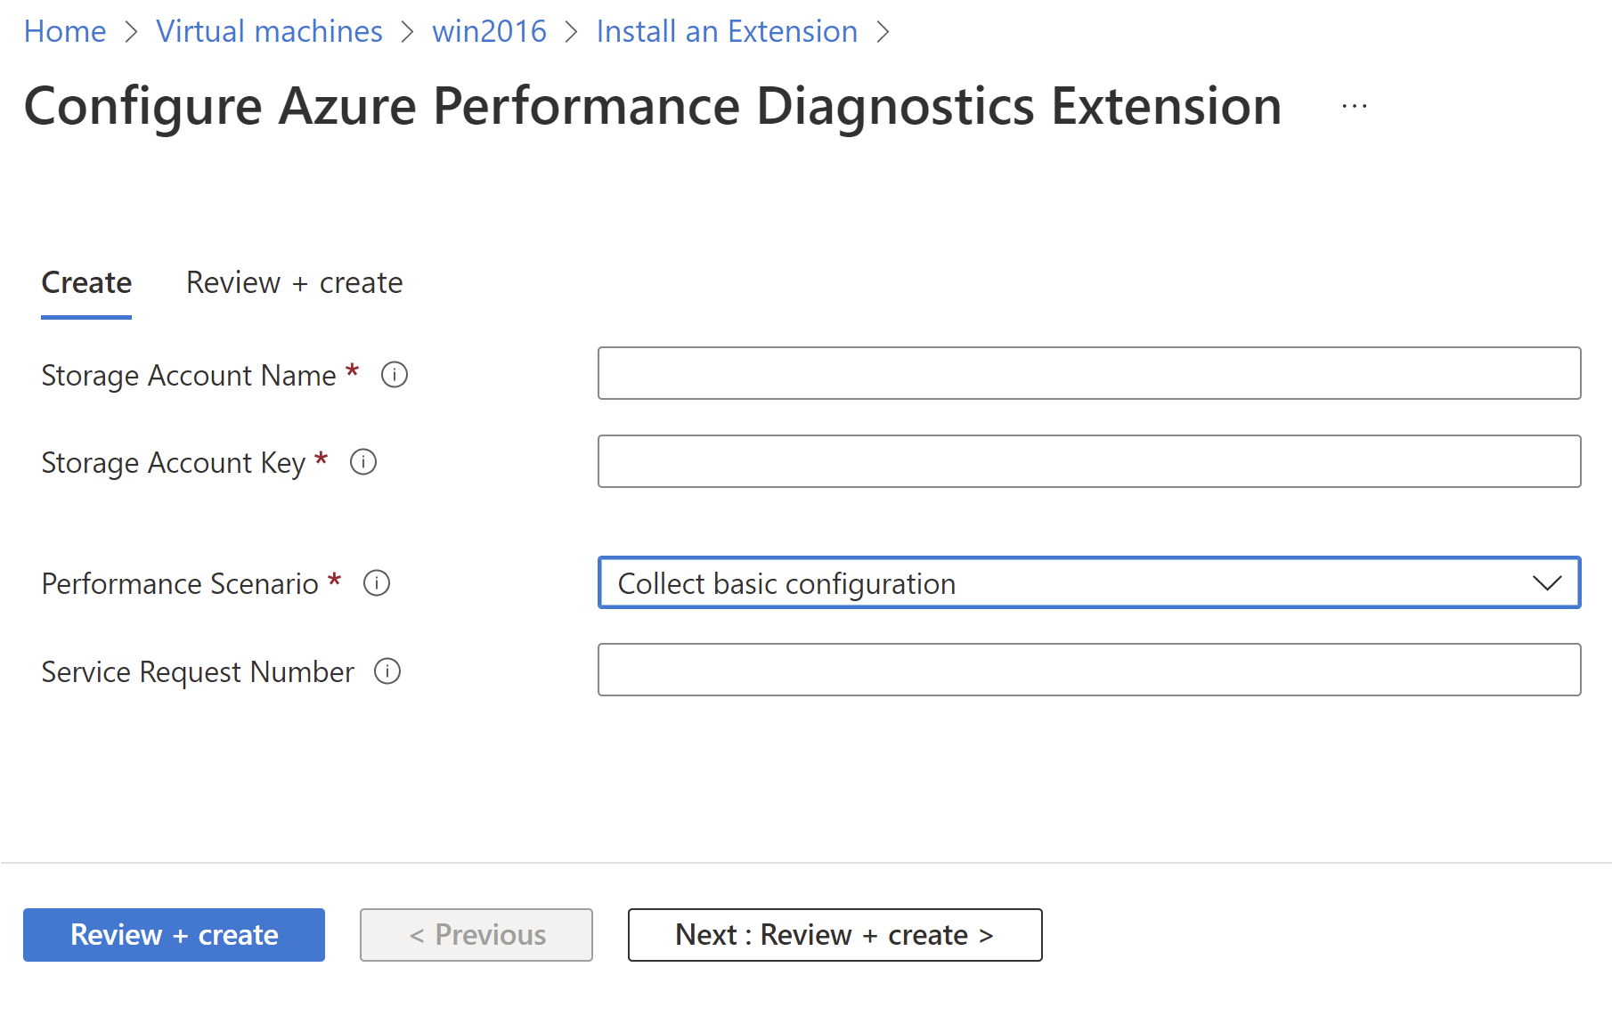Click the blue Review + create button

174,935
